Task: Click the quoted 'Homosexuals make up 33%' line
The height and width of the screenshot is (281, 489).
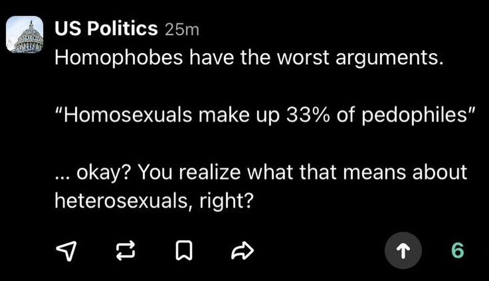Action: [x=265, y=115]
